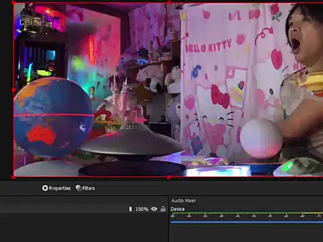This screenshot has height=242, width=323.
Task: Click the bottom-left red resize handle
Action: [x=13, y=177]
